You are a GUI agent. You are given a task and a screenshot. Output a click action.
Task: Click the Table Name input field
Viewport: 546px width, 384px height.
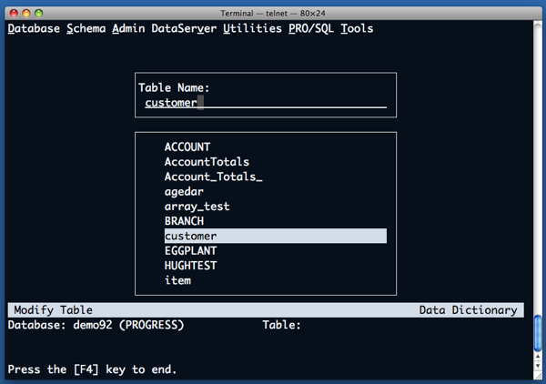click(264, 103)
